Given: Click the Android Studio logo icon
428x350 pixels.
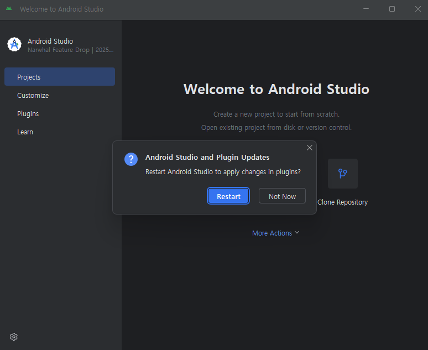Looking at the screenshot, I should pyautogui.click(x=14, y=44).
